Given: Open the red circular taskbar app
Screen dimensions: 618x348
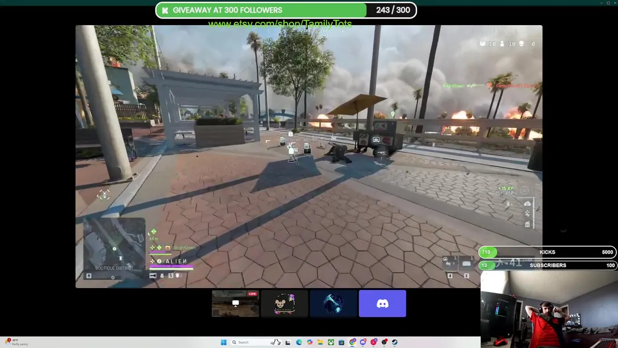Looking at the screenshot, I should point(374,342).
